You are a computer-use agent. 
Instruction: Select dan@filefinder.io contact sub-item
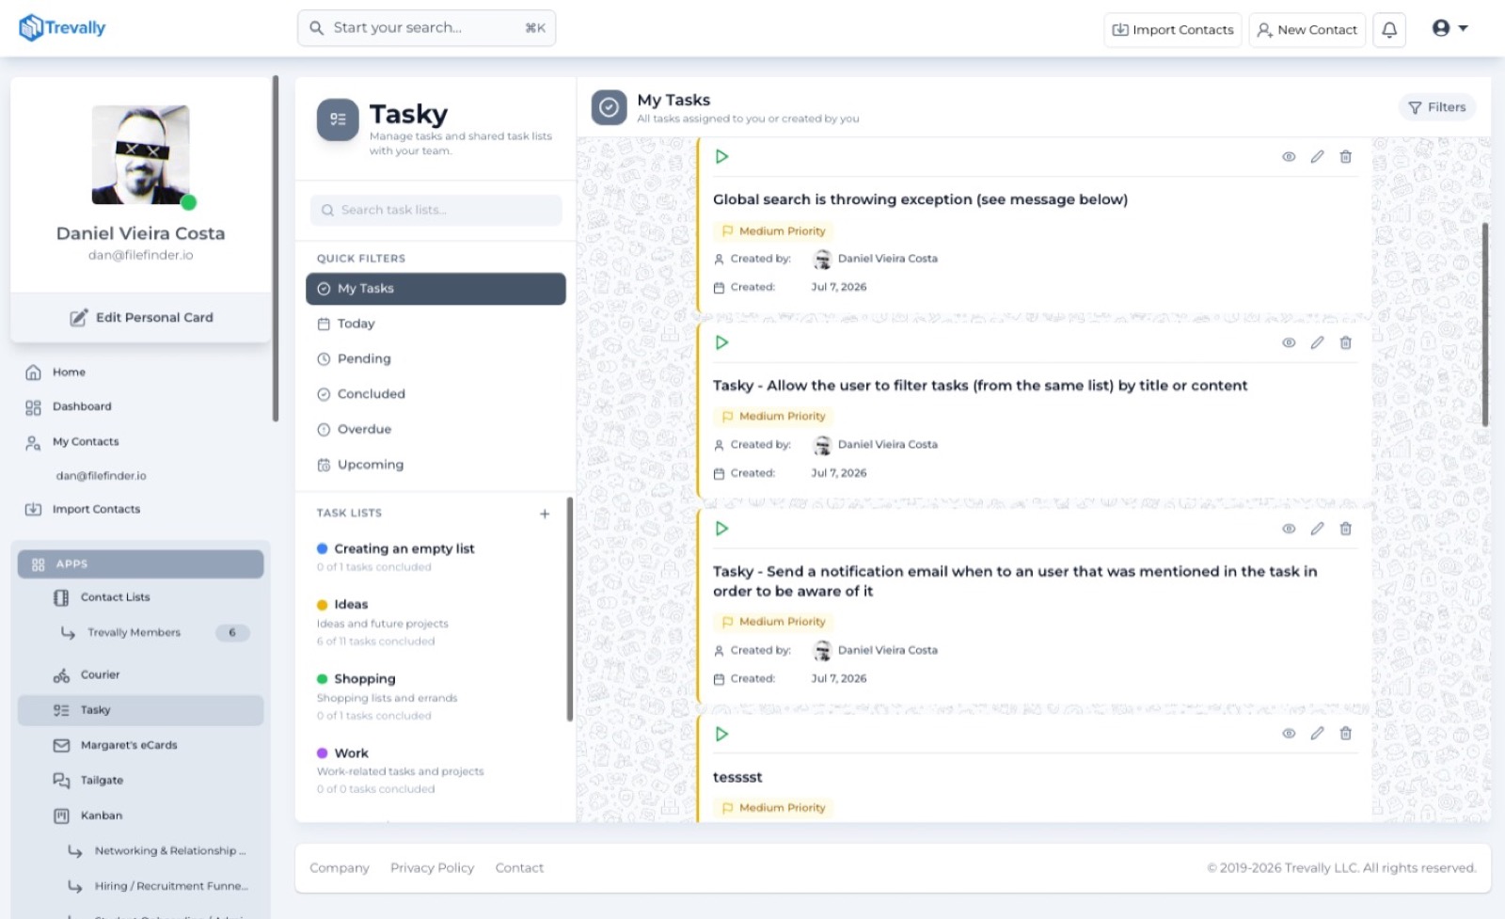coord(101,476)
